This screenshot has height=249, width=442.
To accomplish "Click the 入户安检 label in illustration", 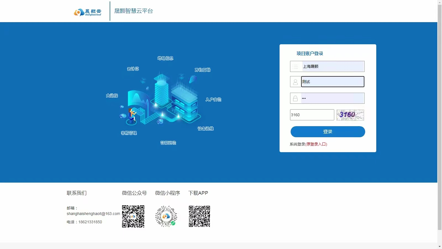I will (x=213, y=99).
